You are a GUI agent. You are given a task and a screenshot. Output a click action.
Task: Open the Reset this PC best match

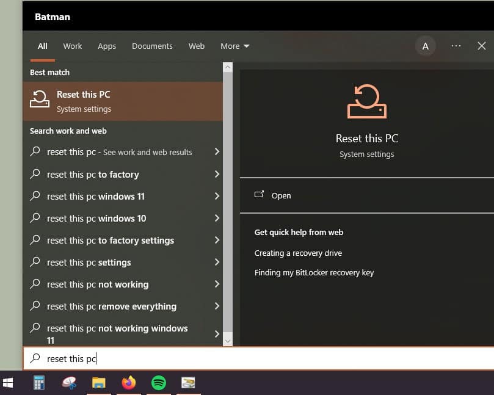123,101
